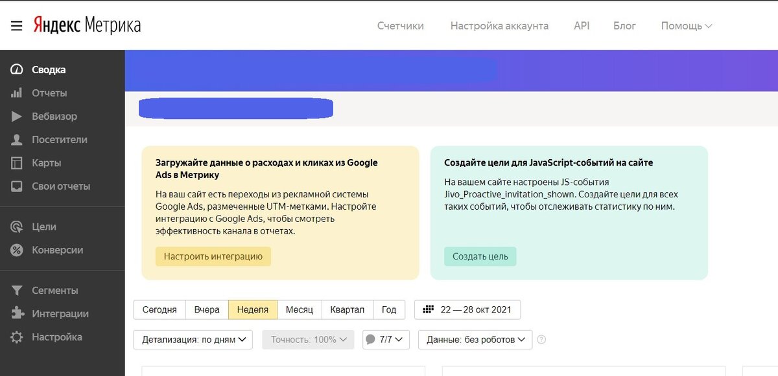
Task: Expand the Данные: без роботов dropdown
Action: pyautogui.click(x=475, y=340)
